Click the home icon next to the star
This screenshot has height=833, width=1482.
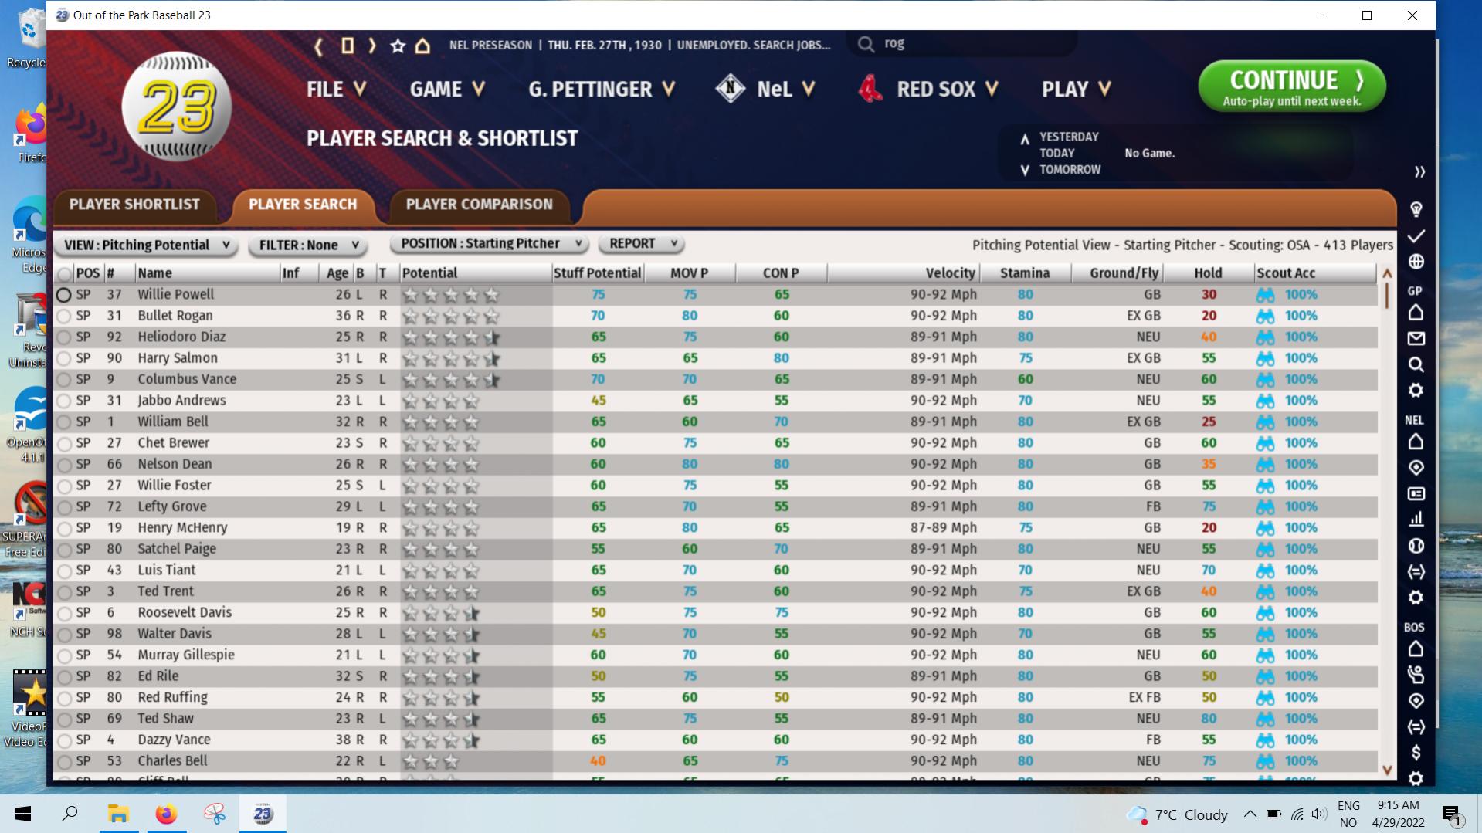pos(422,46)
